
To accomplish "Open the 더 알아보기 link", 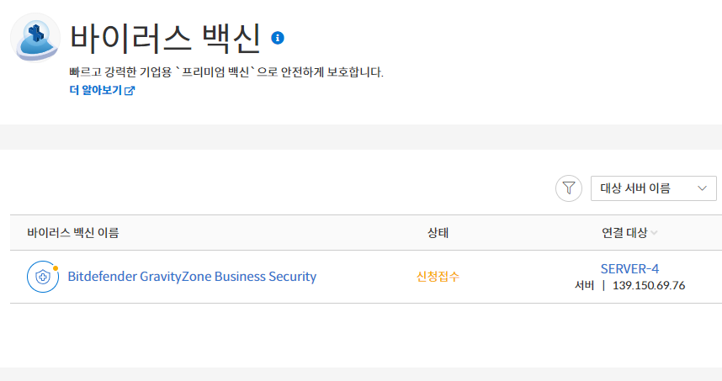I will click(102, 90).
